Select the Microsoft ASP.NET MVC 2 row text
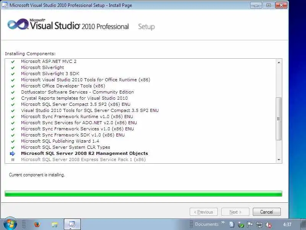The width and height of the screenshot is (306, 230). (x=49, y=61)
